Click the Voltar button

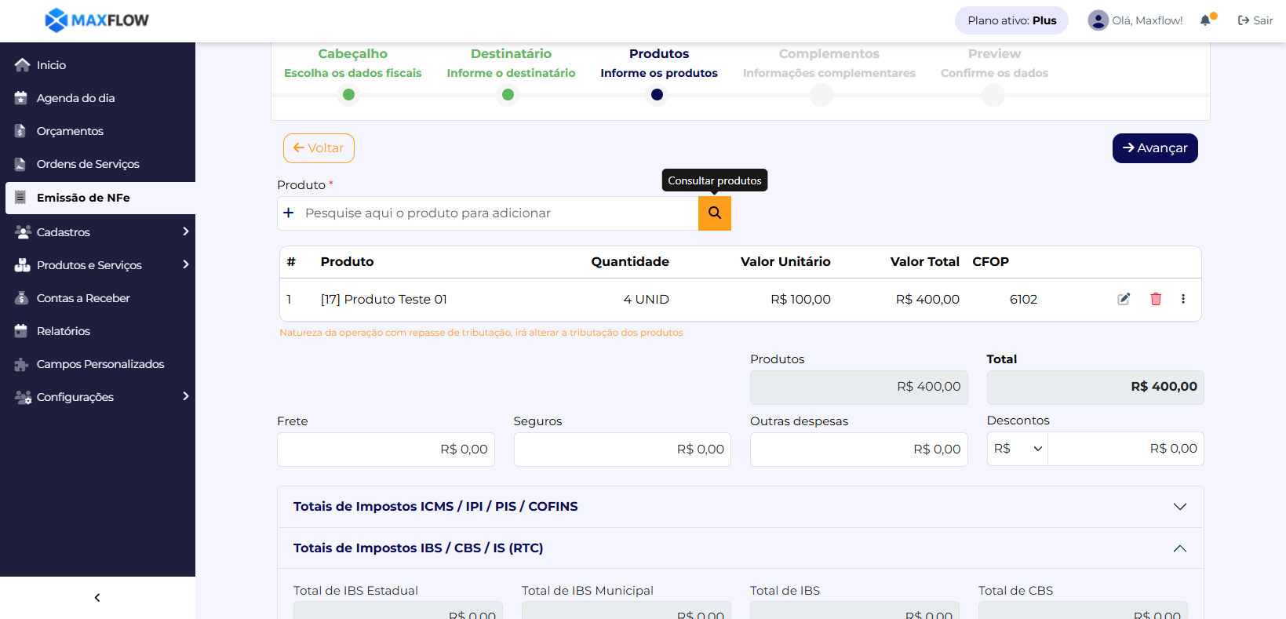coord(319,148)
